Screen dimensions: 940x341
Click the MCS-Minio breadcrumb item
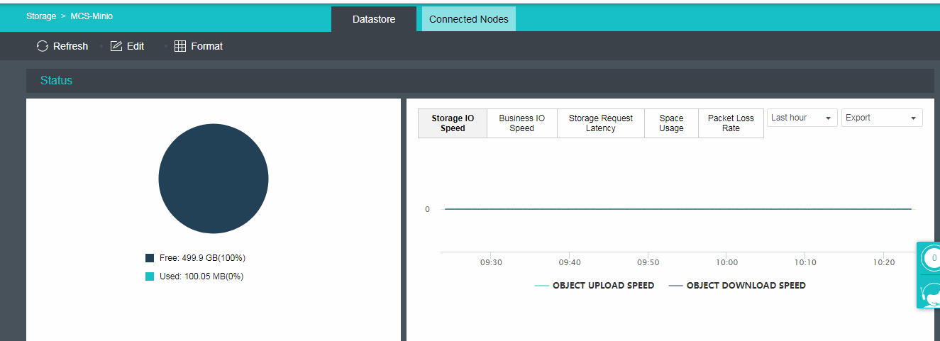click(x=92, y=16)
